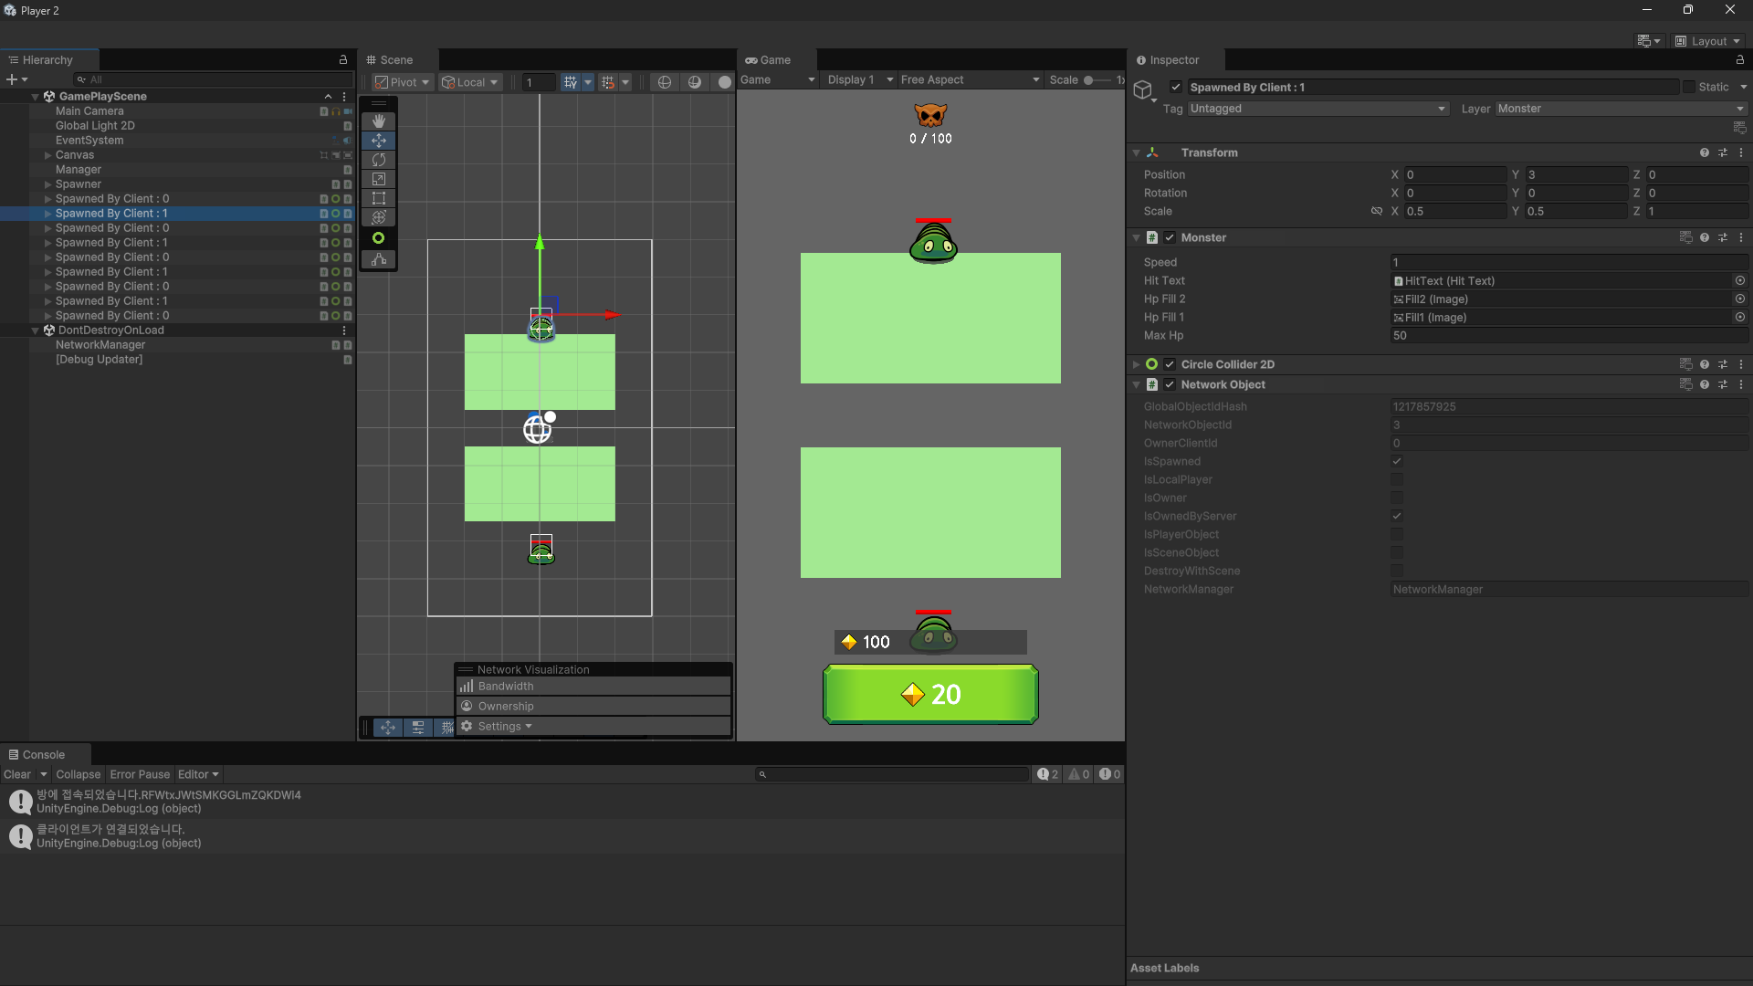Open Circle Collider 2D help icon
Image resolution: width=1753 pixels, height=986 pixels.
1705,364
